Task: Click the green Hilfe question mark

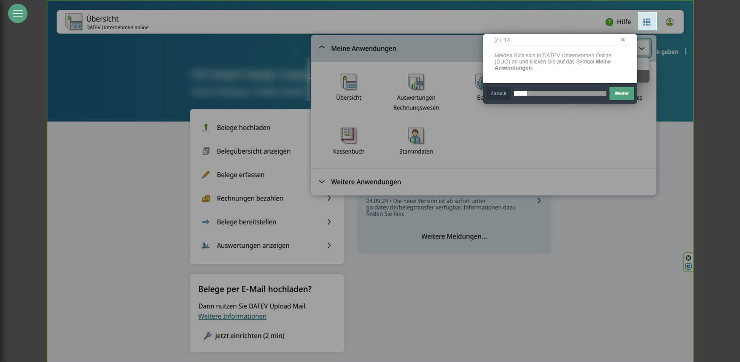Action: coord(609,22)
